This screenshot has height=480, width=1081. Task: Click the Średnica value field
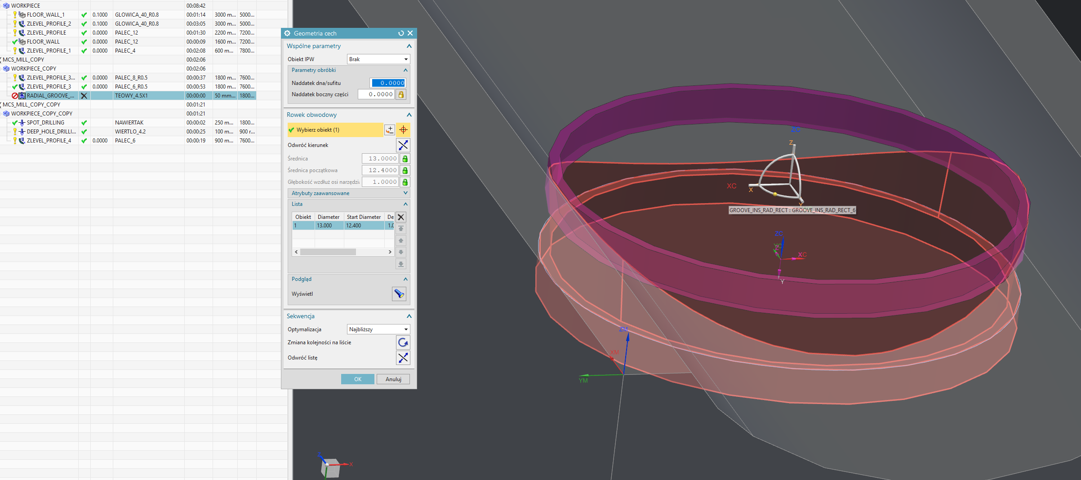click(x=380, y=159)
